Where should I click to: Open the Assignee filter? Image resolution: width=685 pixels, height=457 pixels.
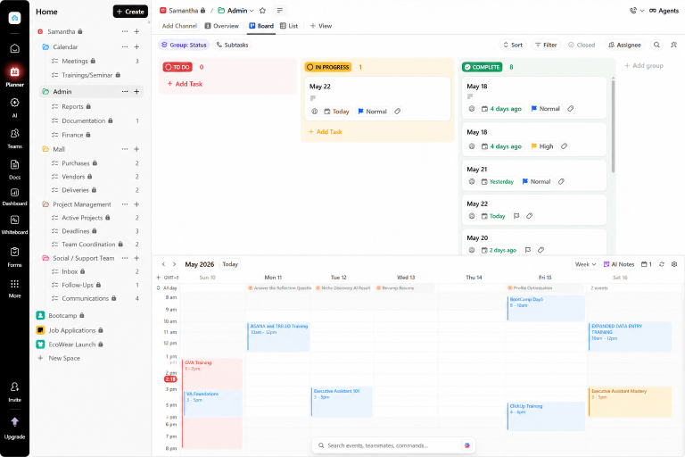click(x=624, y=45)
